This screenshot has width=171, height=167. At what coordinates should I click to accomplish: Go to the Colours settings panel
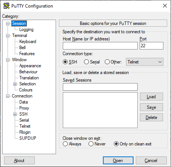click(x=26, y=90)
